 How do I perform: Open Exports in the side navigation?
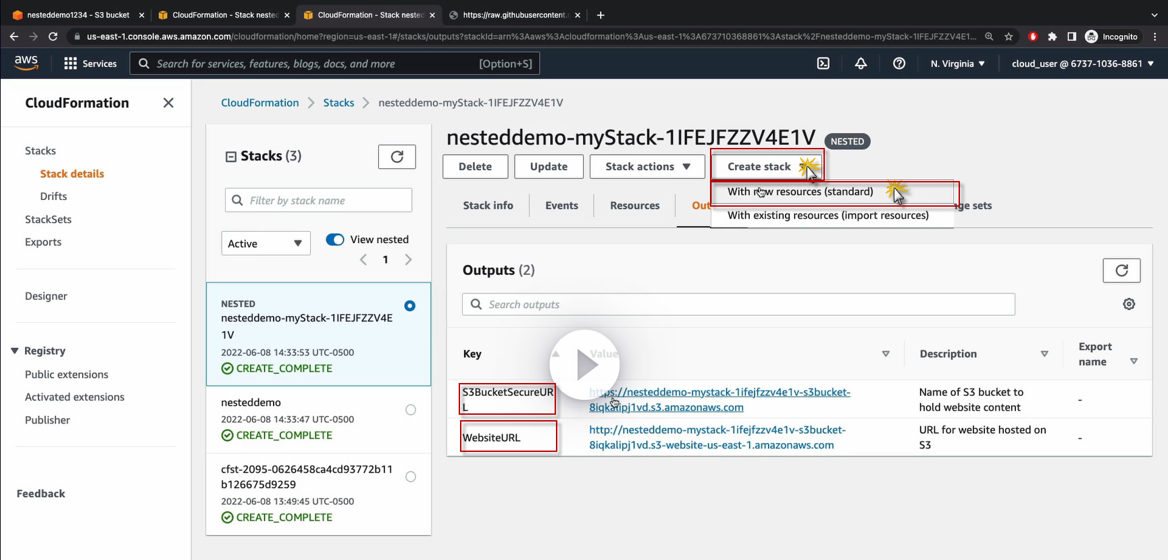pyautogui.click(x=43, y=242)
